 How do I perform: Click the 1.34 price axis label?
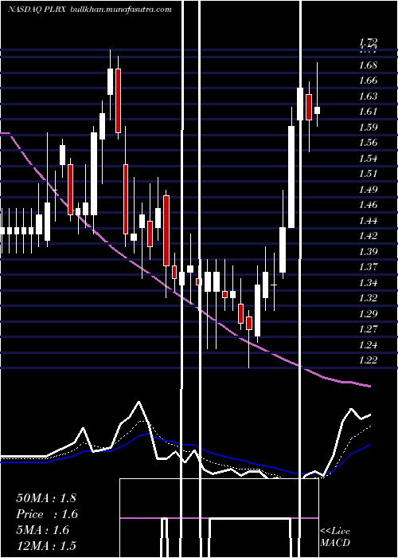(x=368, y=282)
